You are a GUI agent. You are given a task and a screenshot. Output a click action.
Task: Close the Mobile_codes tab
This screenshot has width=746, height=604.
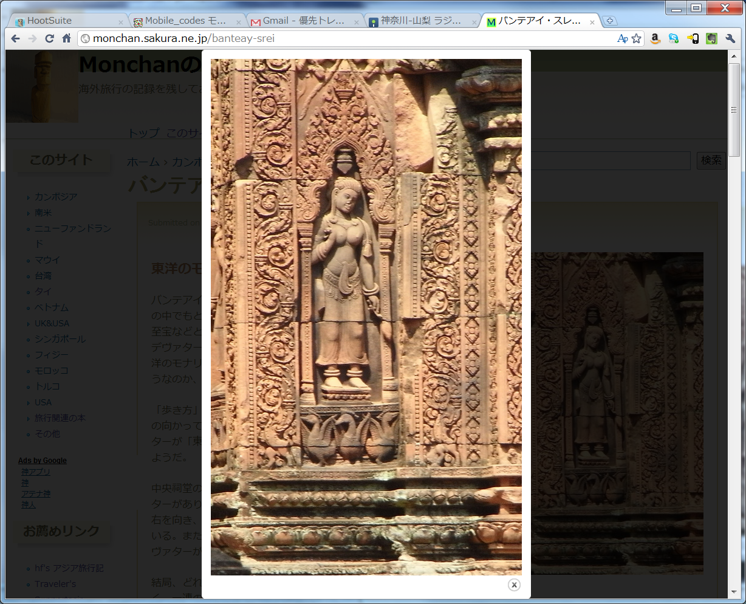(238, 22)
